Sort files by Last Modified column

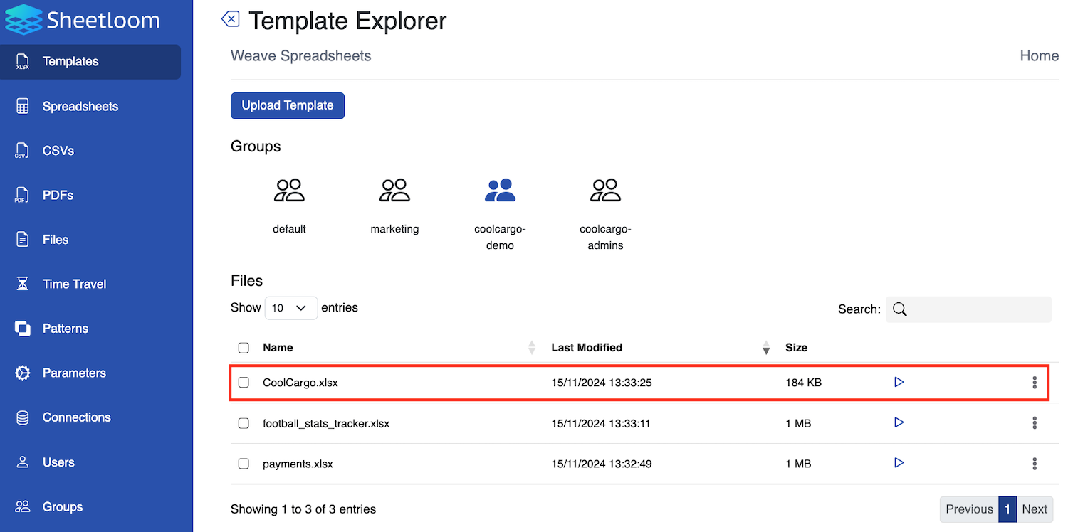(x=587, y=348)
